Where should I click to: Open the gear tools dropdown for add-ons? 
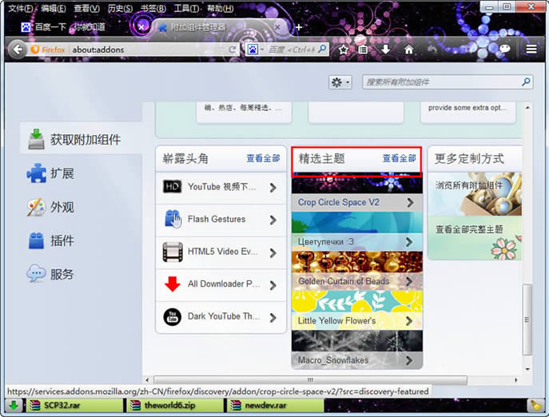click(x=340, y=82)
